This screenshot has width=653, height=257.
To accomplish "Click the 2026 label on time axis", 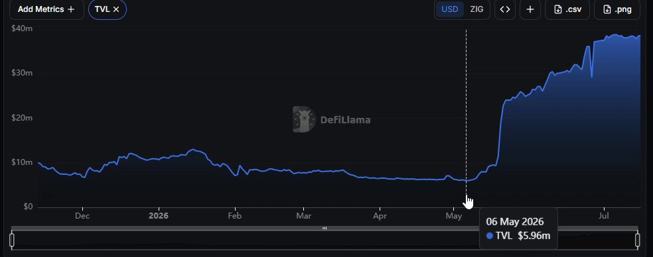I will (x=159, y=216).
